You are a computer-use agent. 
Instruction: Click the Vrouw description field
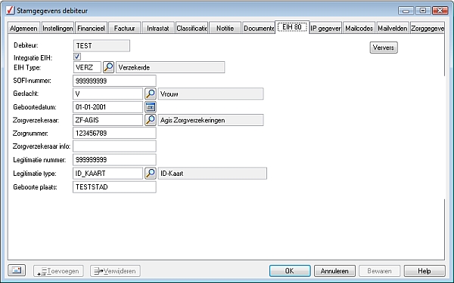(211, 94)
